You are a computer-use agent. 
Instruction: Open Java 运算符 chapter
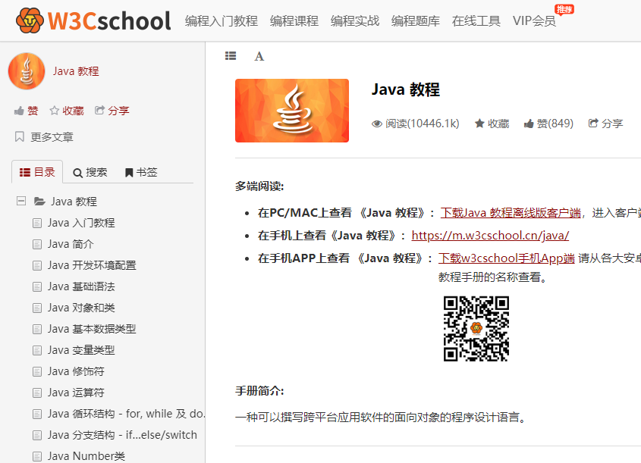click(x=76, y=393)
